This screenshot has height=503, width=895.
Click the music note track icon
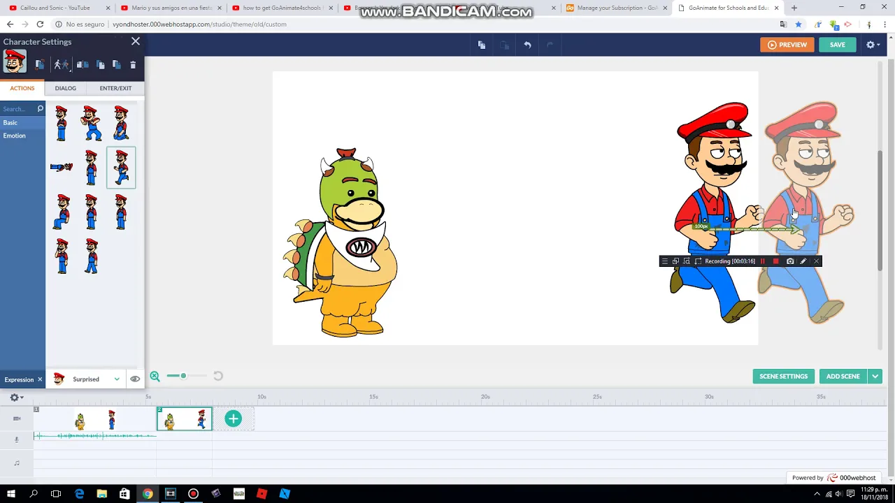pos(17,462)
